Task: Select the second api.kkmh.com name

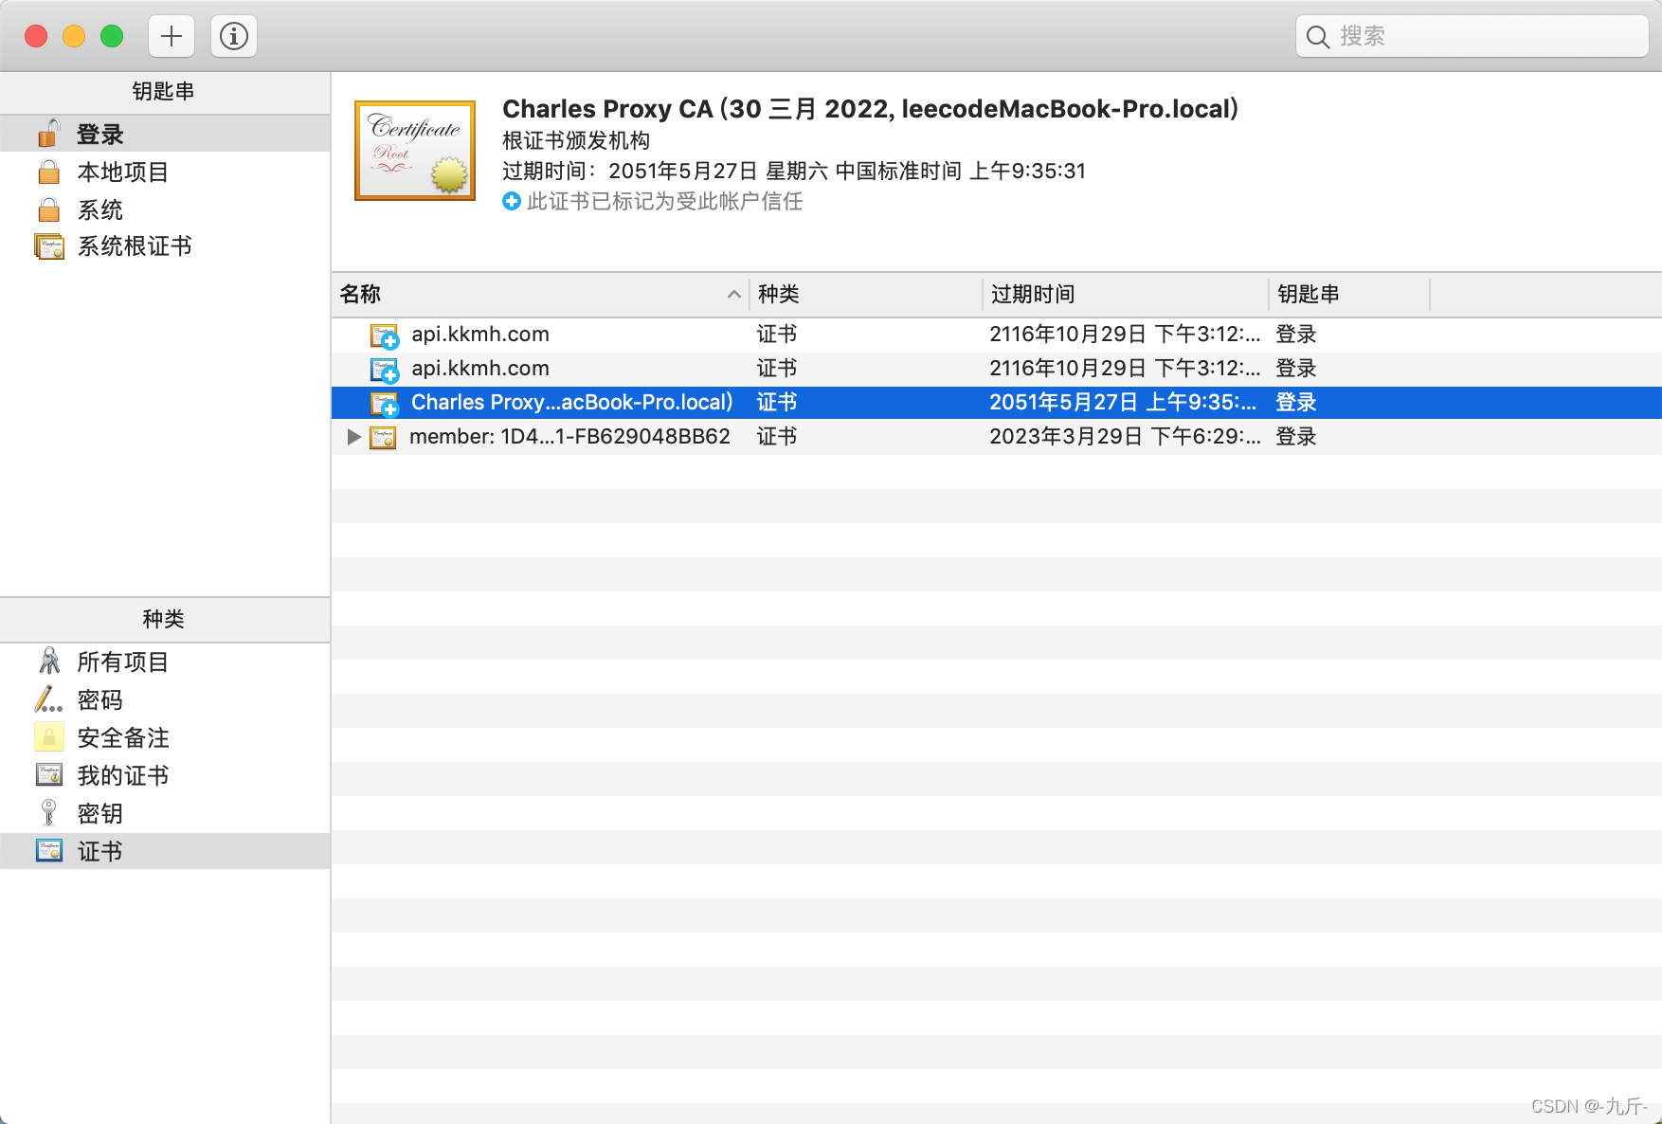Action: click(480, 368)
